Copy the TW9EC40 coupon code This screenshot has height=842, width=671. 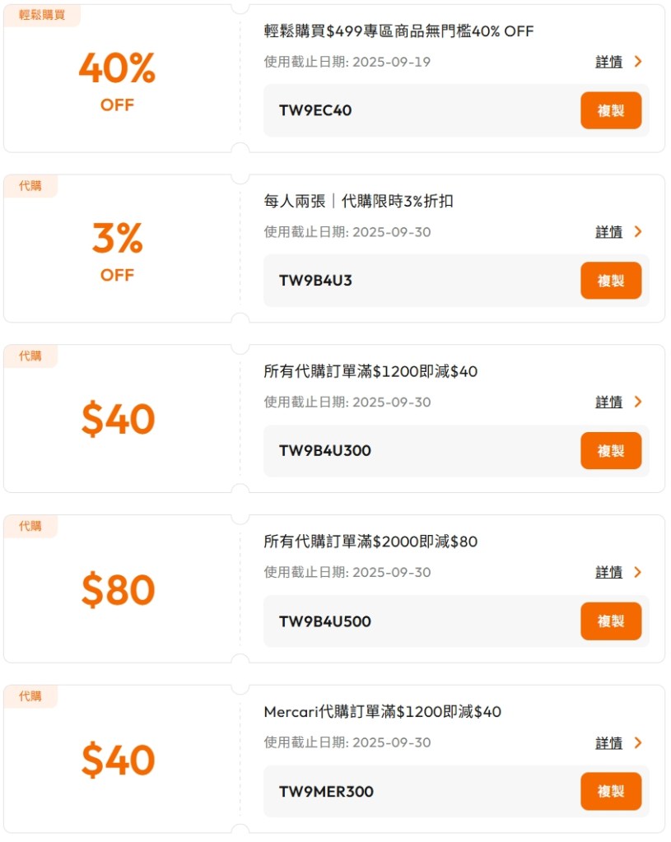(x=610, y=110)
